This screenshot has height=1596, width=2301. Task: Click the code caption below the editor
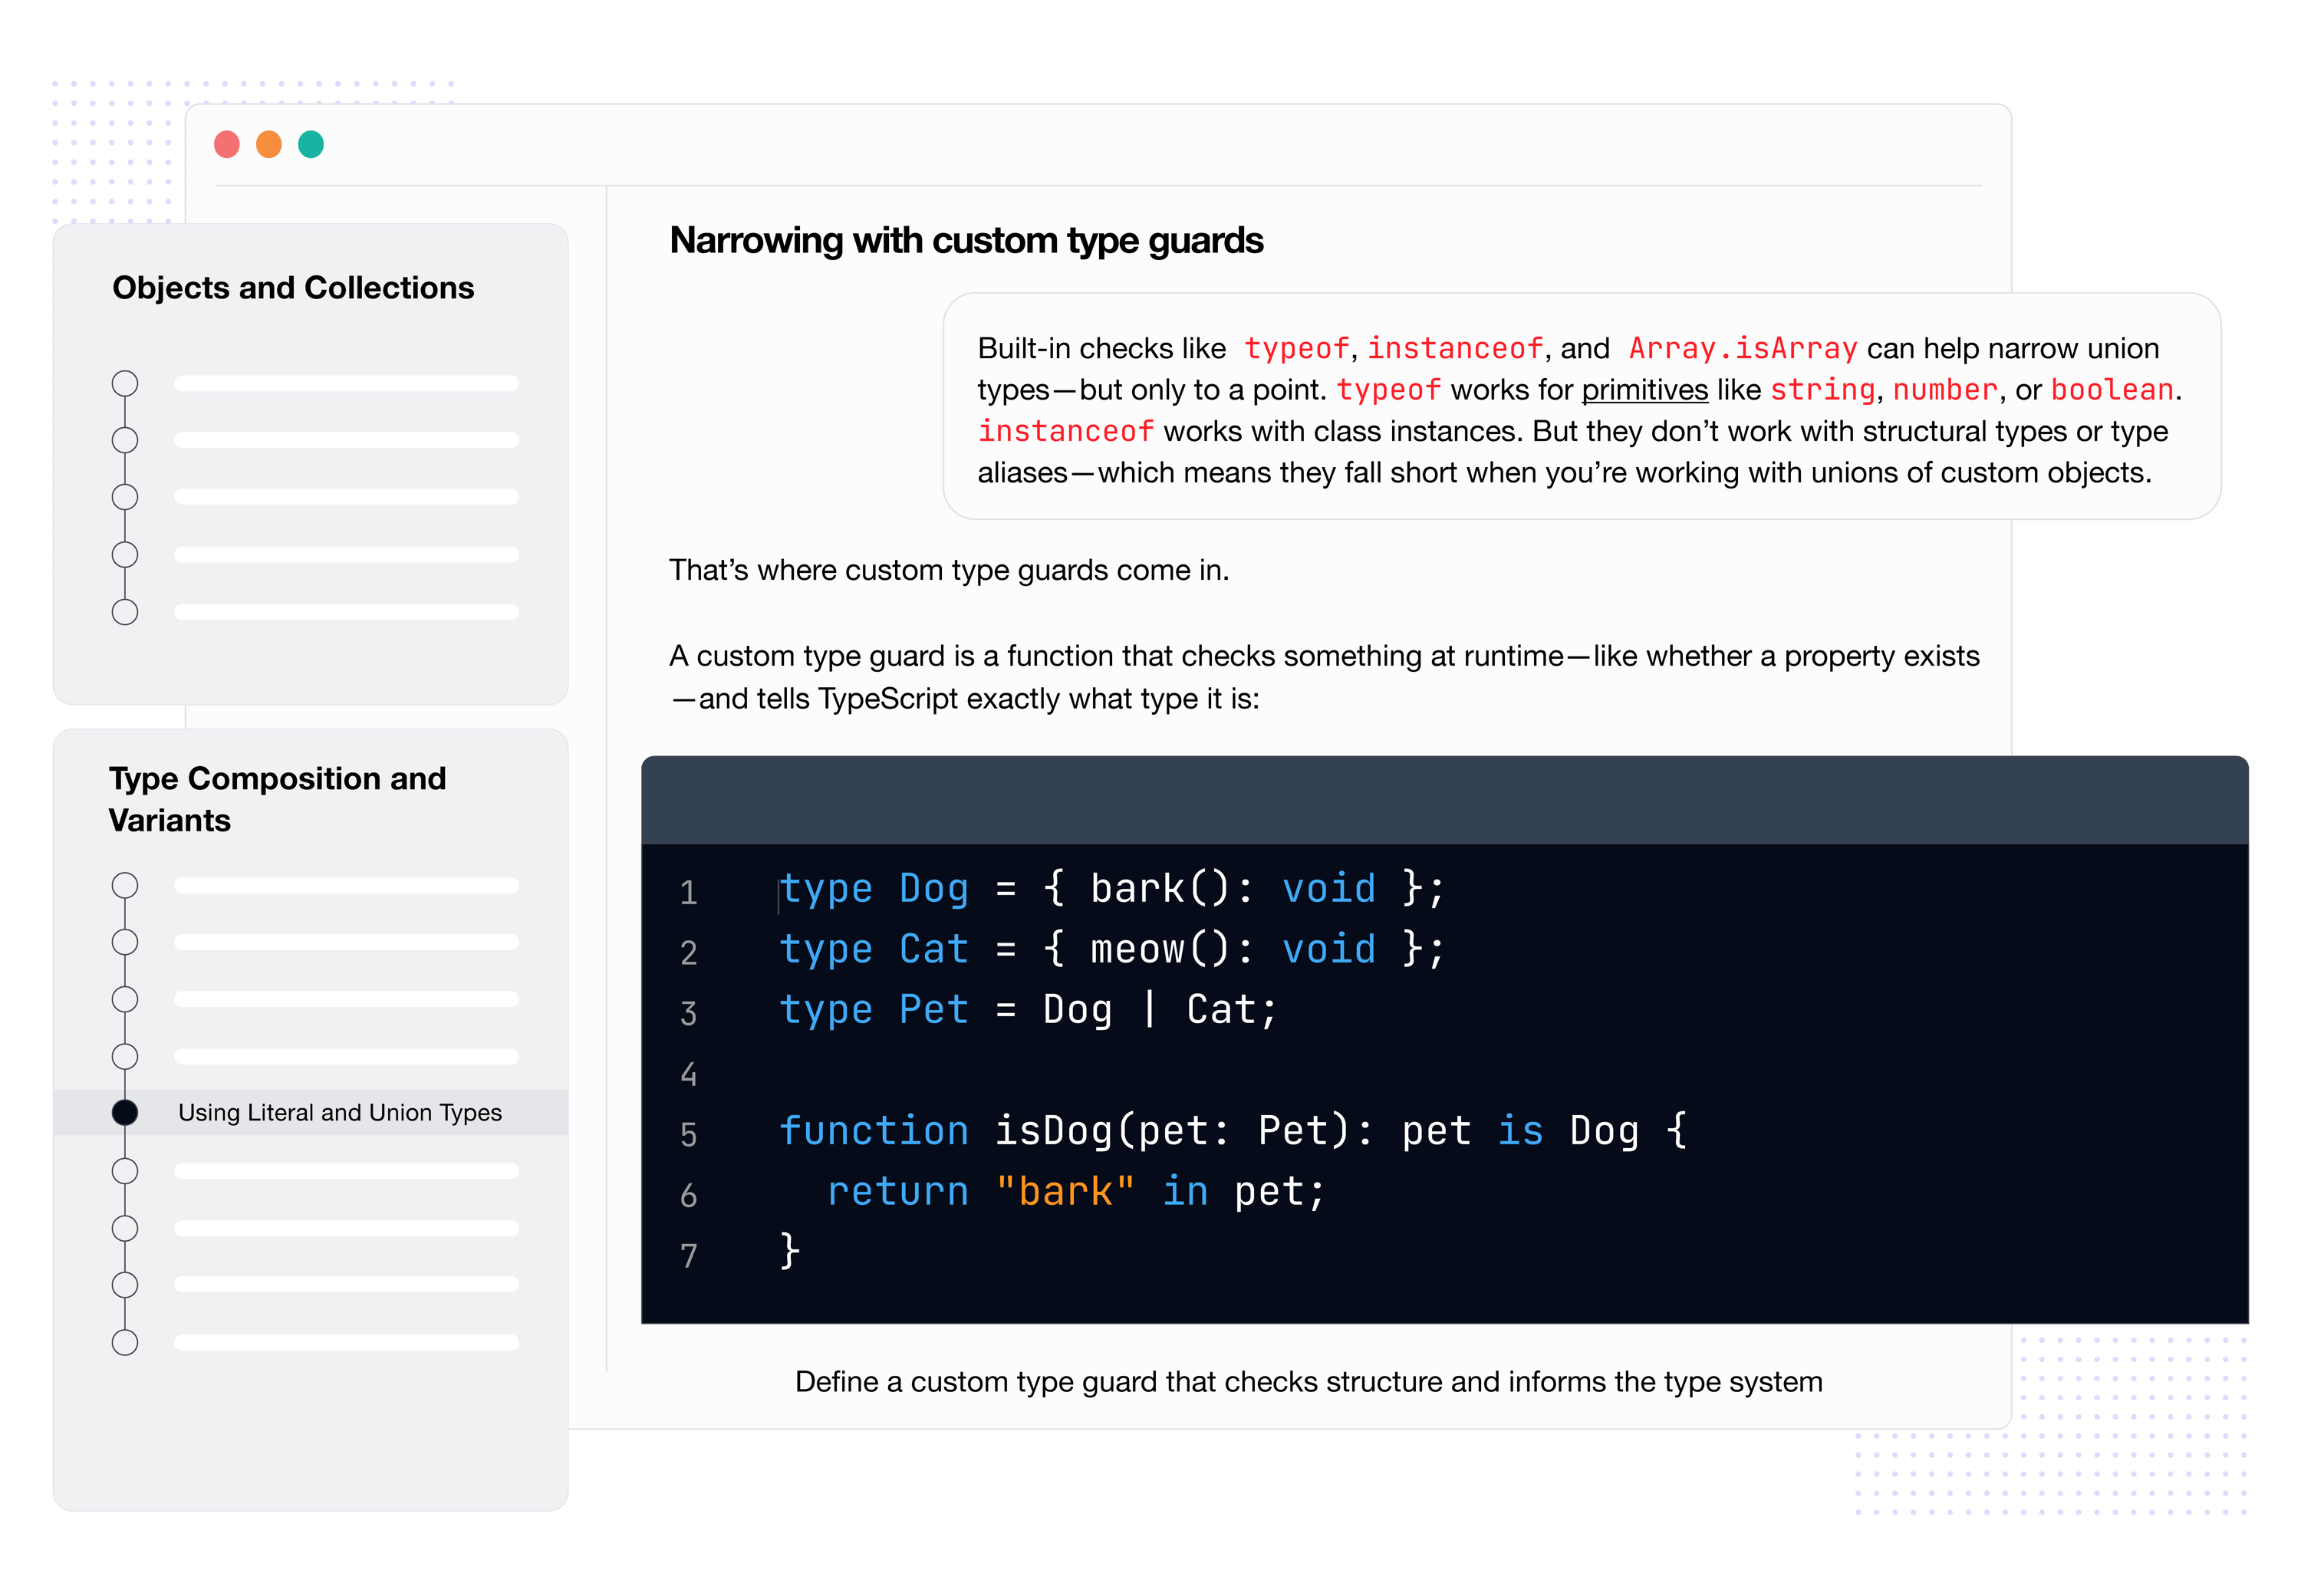click(x=1308, y=1381)
